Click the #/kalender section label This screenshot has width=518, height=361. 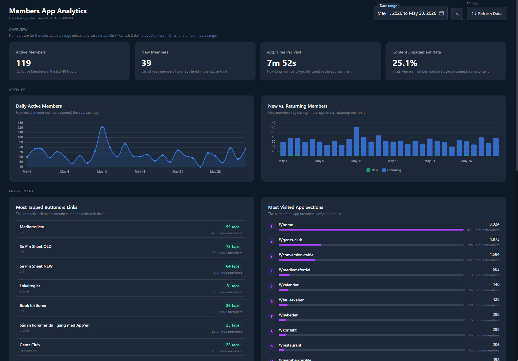(x=289, y=285)
